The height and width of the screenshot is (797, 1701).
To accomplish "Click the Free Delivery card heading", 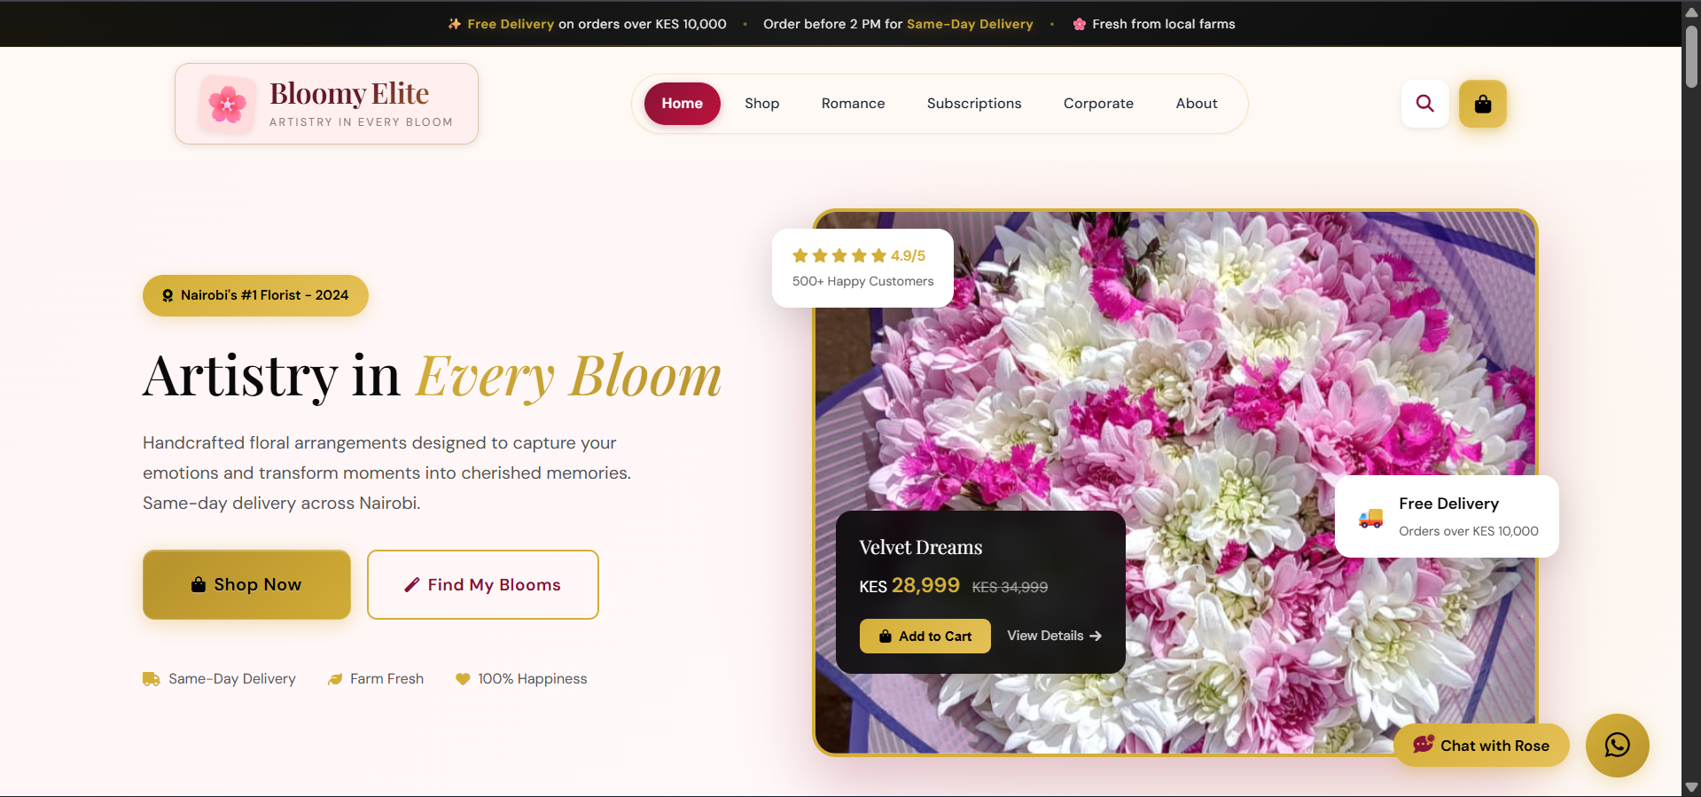I will [x=1448, y=504].
